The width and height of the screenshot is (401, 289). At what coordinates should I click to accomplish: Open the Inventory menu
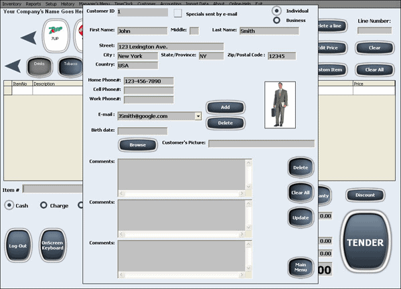[12, 4]
